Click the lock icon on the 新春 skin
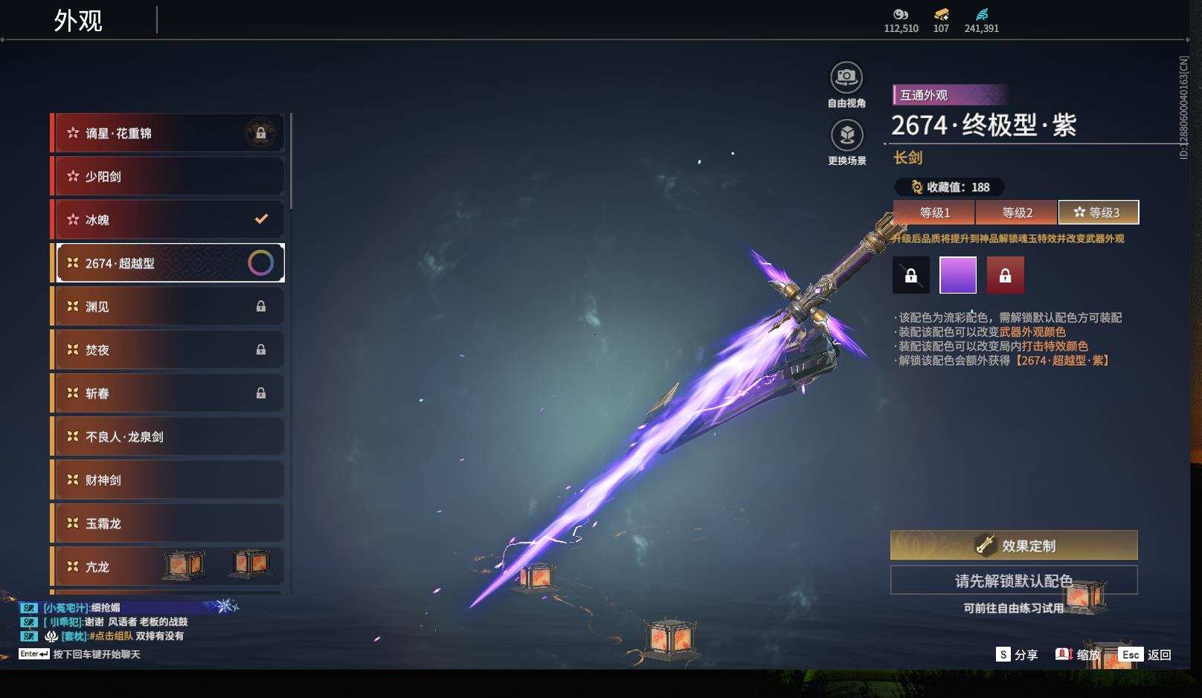Image resolution: width=1202 pixels, height=698 pixels. coord(261,392)
